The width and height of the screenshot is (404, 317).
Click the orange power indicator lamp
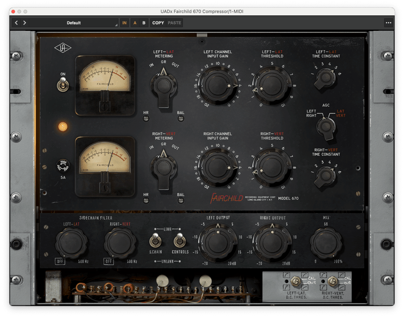click(x=62, y=127)
